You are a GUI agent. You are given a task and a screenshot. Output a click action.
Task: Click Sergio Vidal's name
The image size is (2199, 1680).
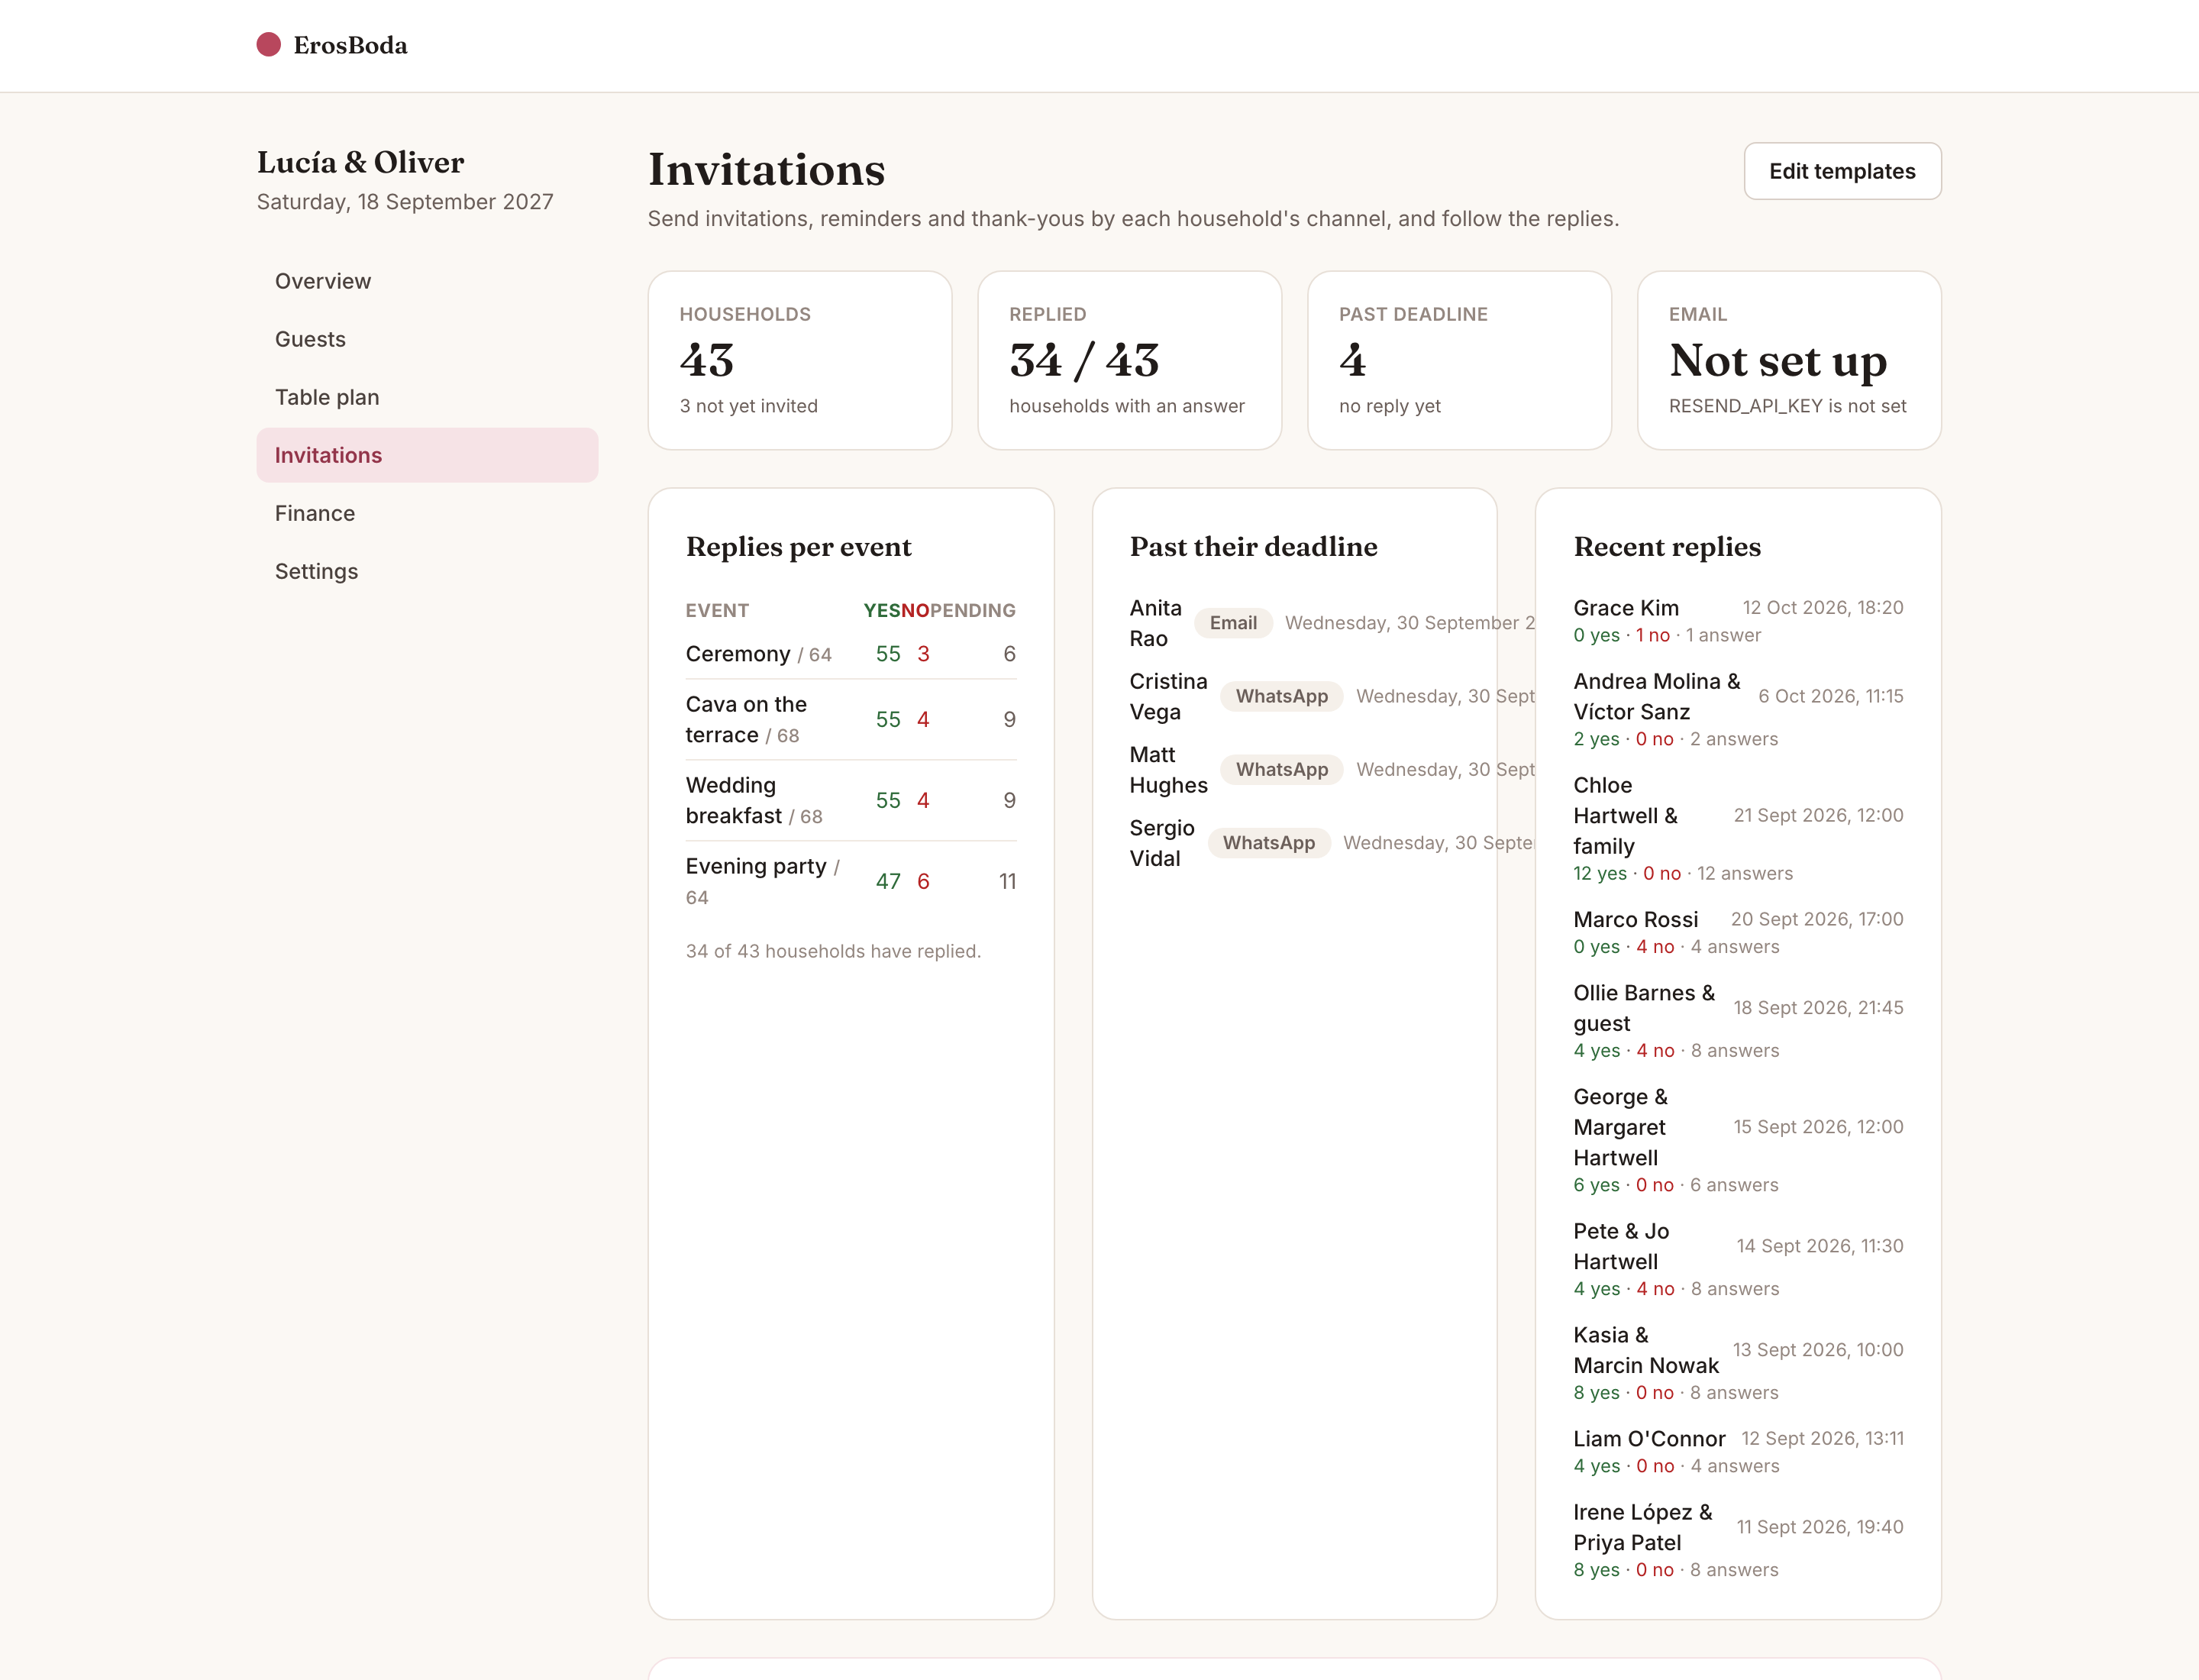point(1162,843)
